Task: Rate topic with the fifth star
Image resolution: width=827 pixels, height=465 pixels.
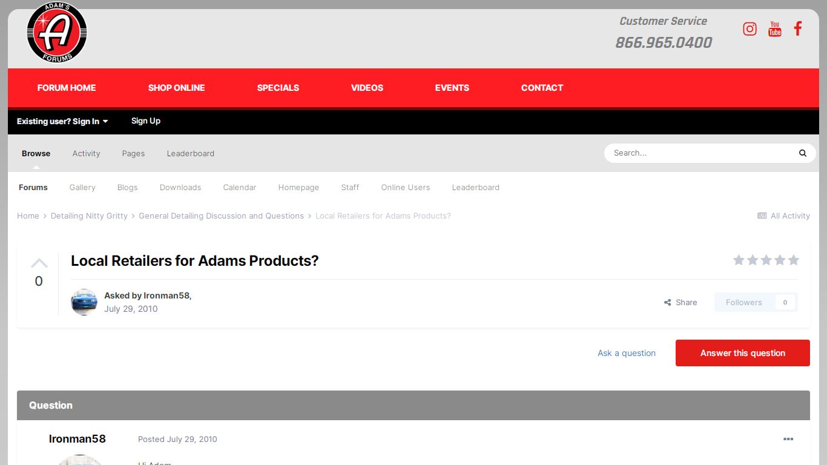Action: coord(794,260)
